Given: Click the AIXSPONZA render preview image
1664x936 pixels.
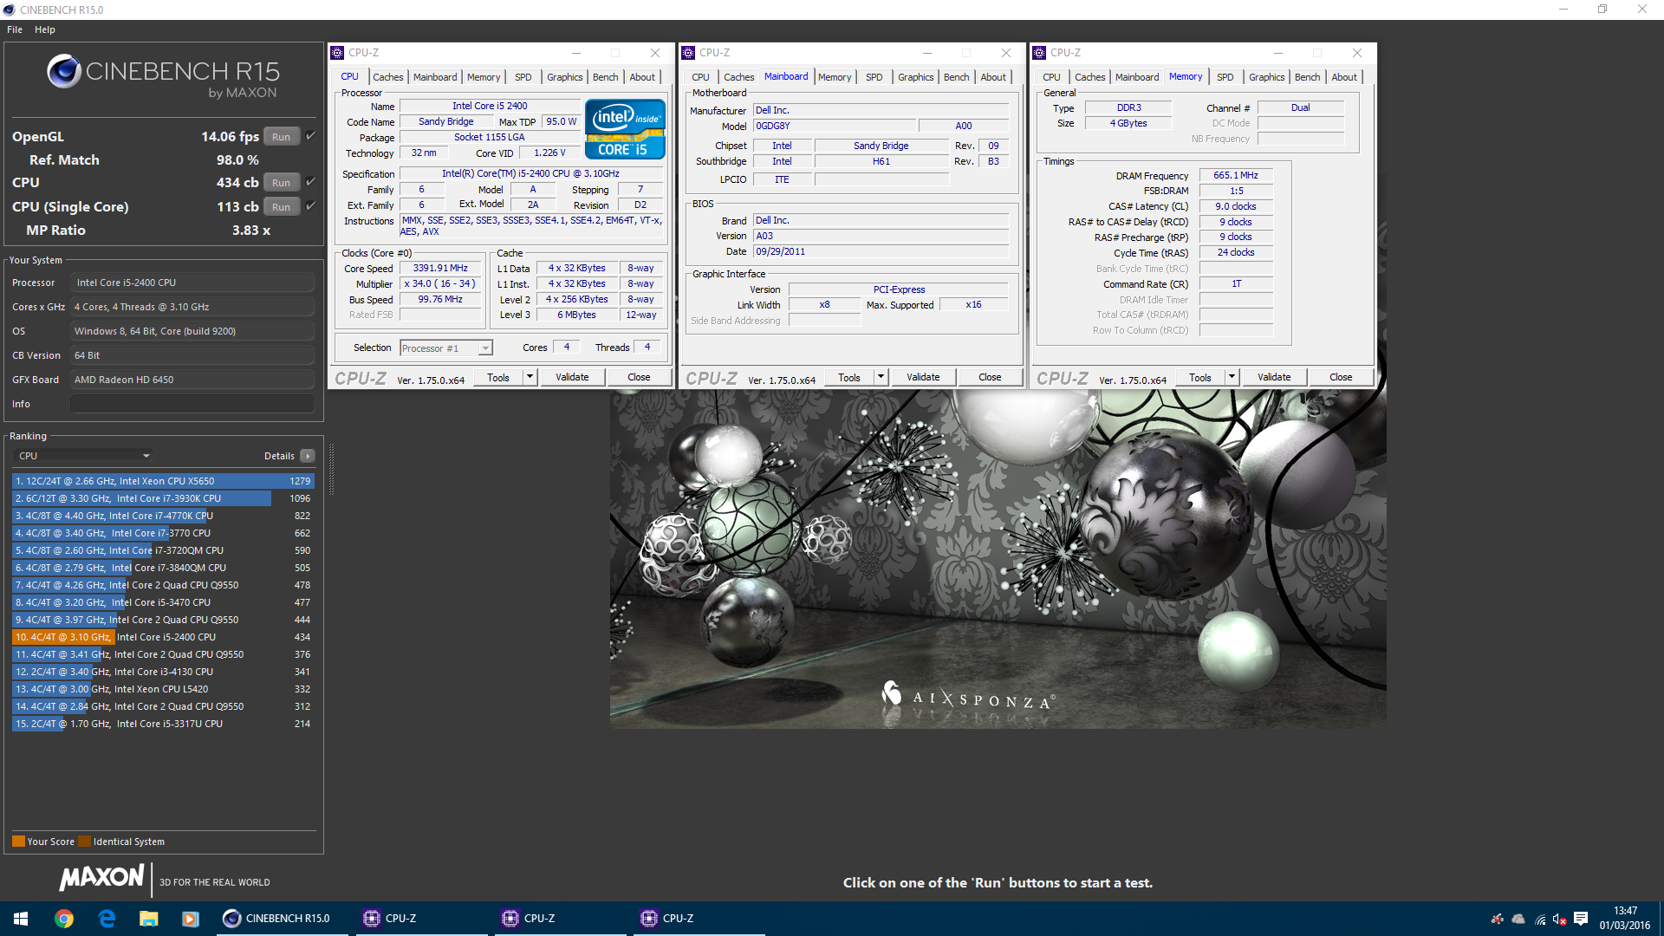Looking at the screenshot, I should click(x=998, y=559).
